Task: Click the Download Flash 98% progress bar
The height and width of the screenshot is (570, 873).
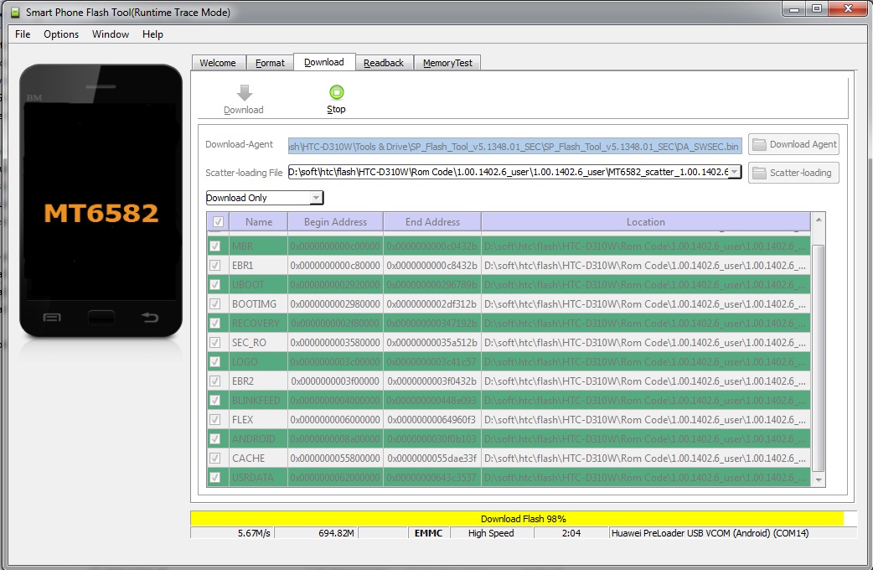Action: (x=524, y=519)
